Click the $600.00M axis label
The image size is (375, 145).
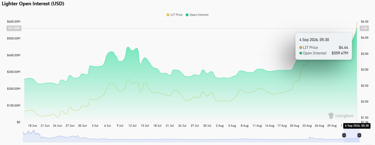point(13,22)
